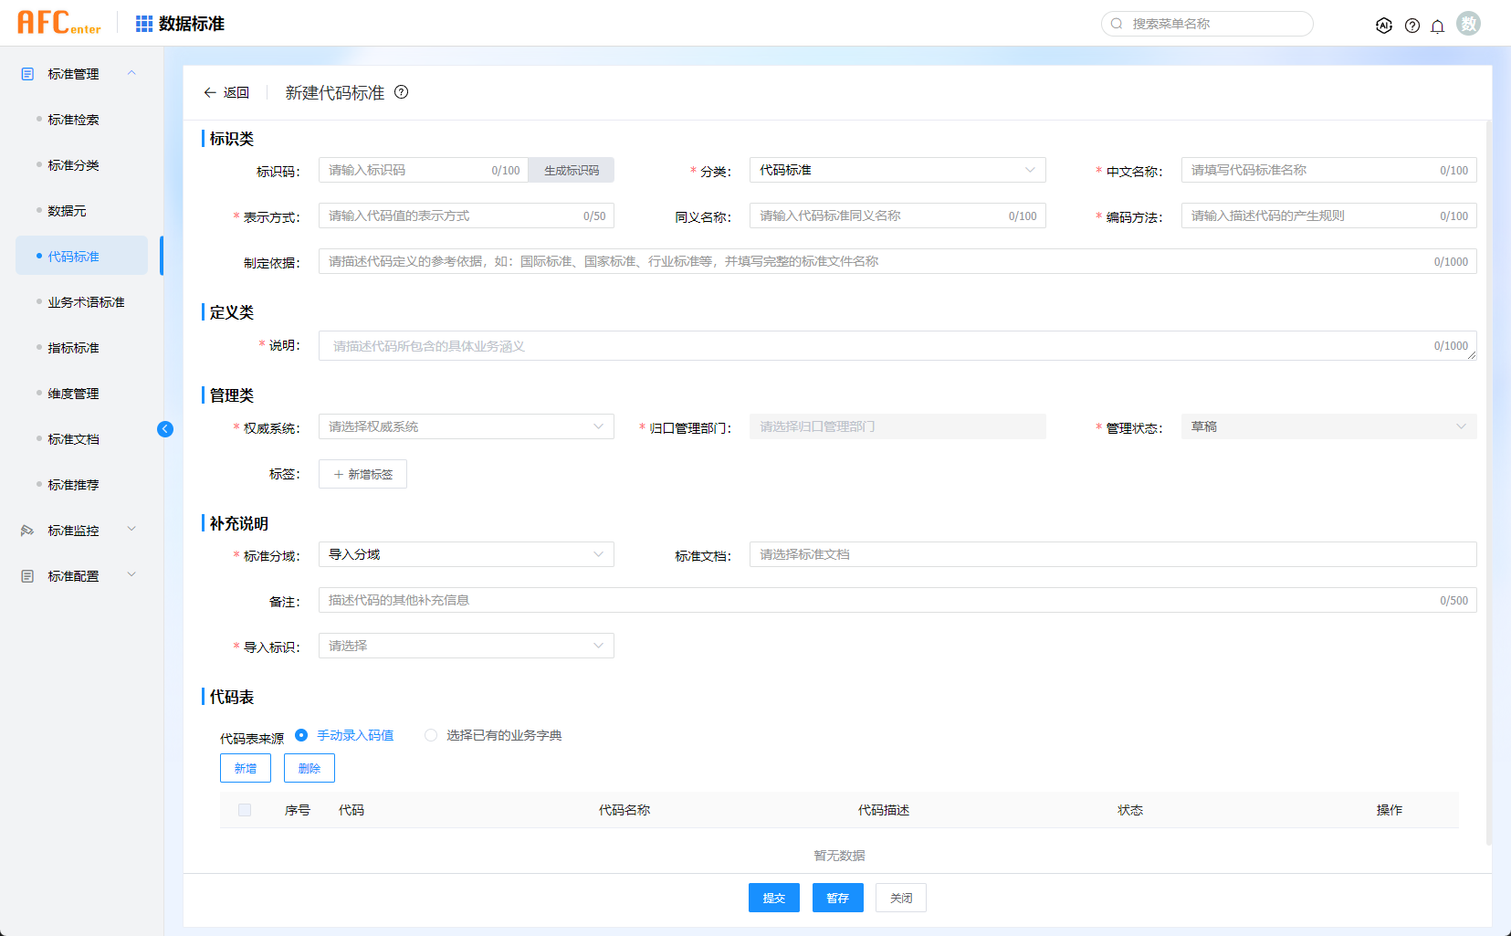Select the 选择已有的业务字典 radio option
This screenshot has height=936, width=1511.
pos(431,735)
